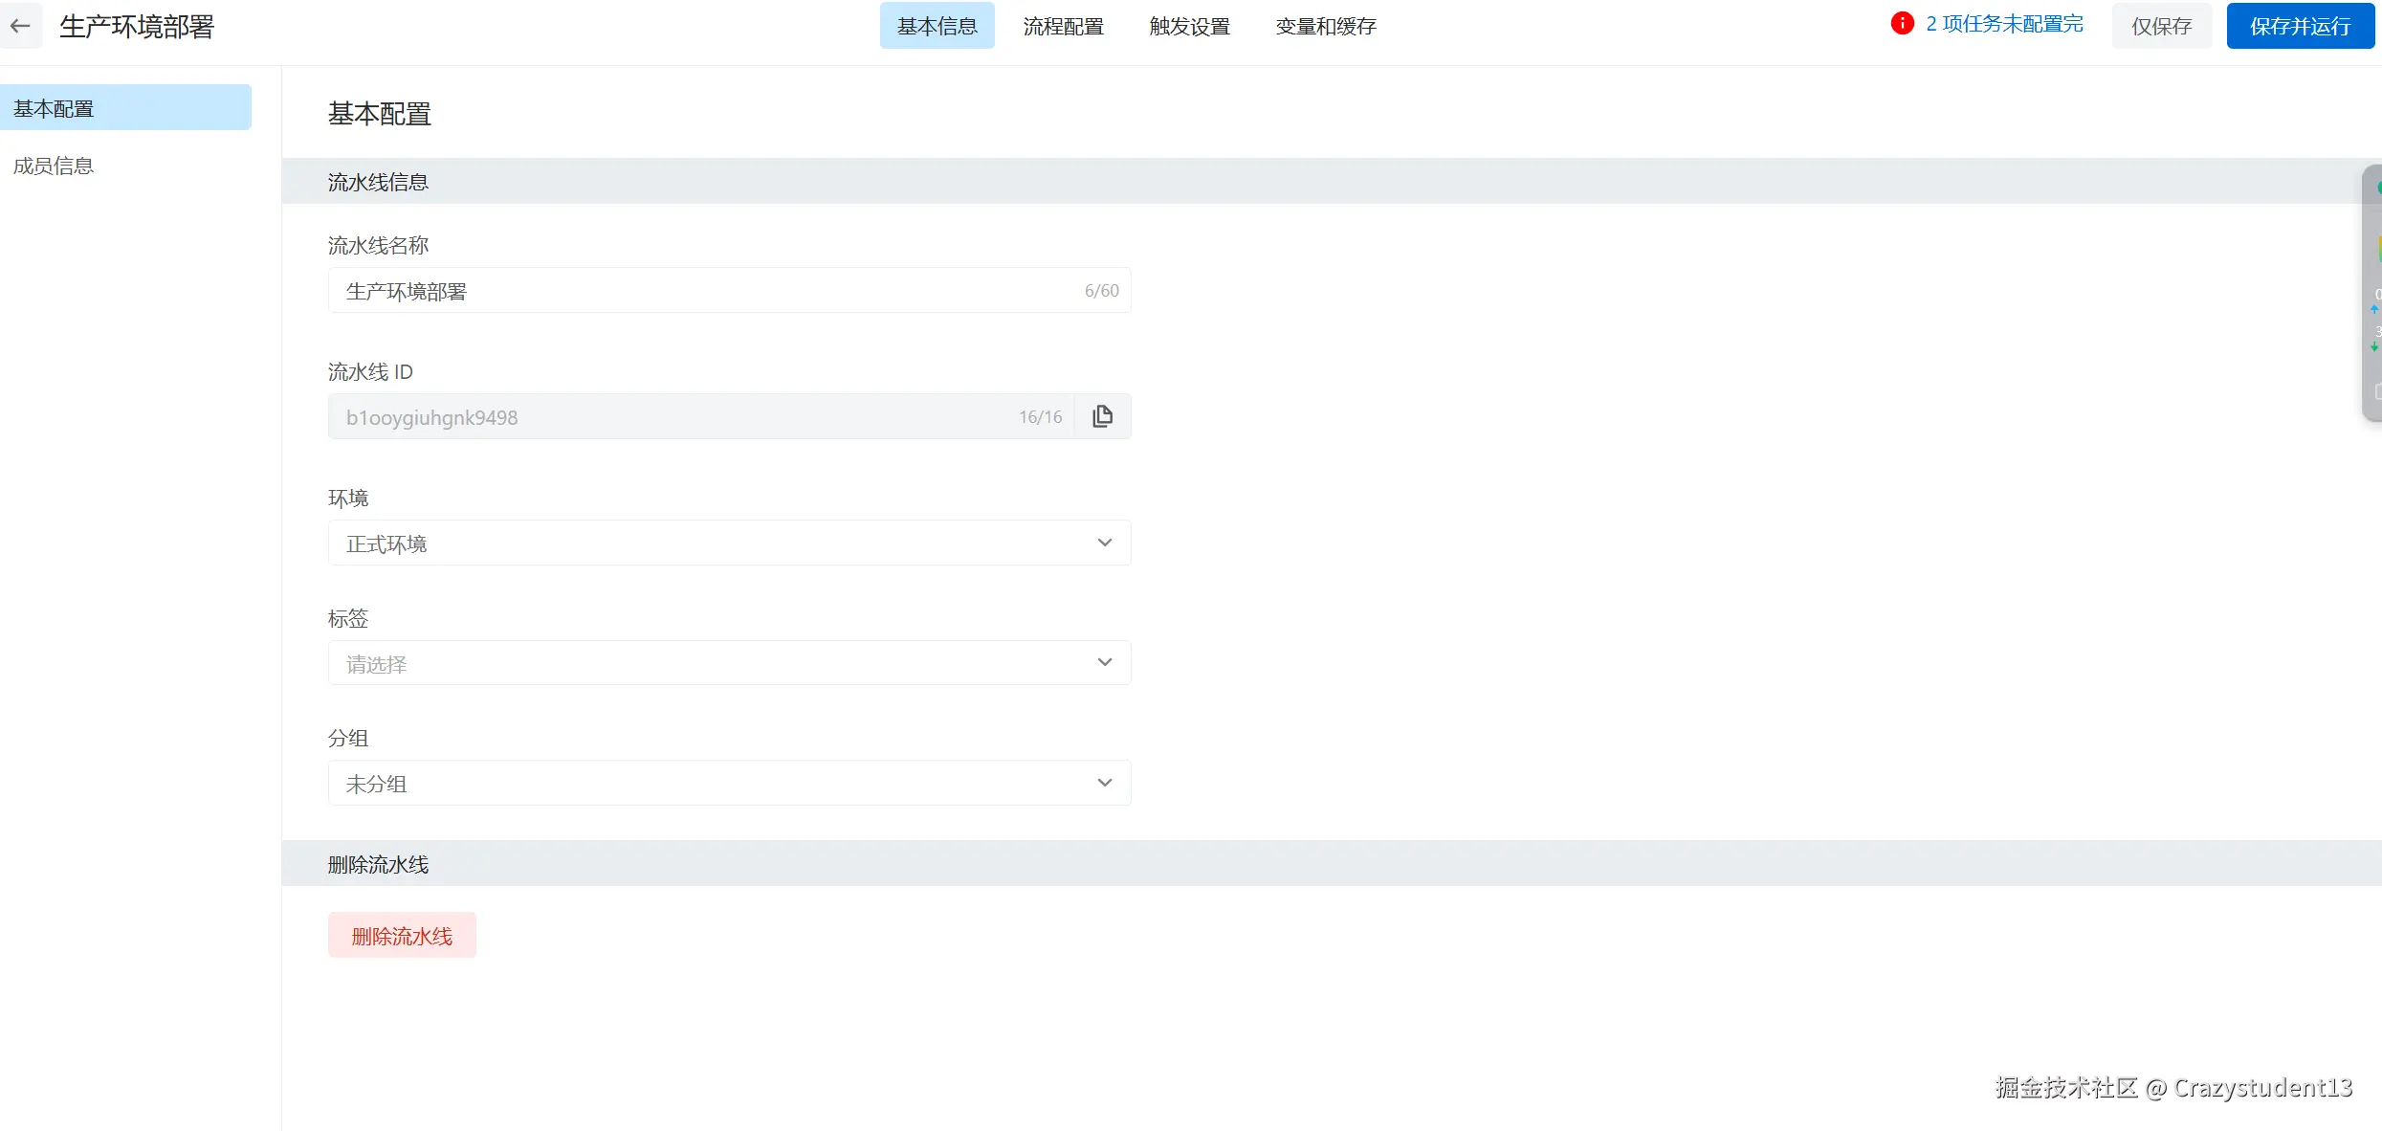Image resolution: width=2382 pixels, height=1131 pixels.
Task: Open the 2 项任务未配置完 link
Action: (2004, 24)
